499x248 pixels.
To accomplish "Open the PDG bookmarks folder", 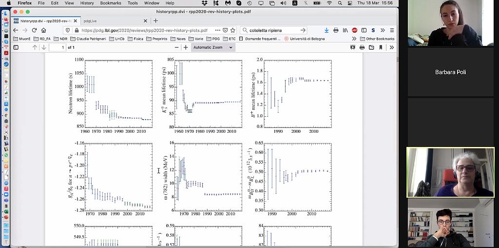I will pyautogui.click(x=213, y=39).
